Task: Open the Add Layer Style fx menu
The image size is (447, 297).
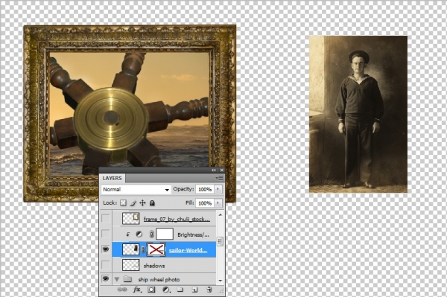Action: click(x=137, y=290)
